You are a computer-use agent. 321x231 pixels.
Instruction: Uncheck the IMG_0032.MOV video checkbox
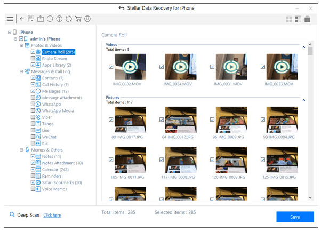(x=111, y=67)
